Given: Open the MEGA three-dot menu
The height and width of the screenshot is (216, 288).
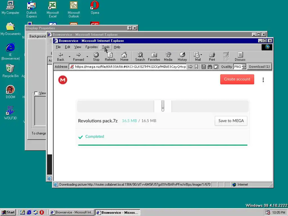Looking at the screenshot, I should point(263,80).
